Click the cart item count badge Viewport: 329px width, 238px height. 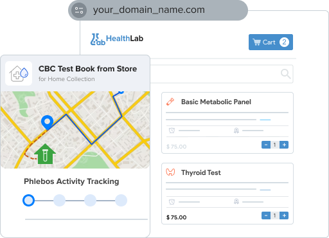pyautogui.click(x=284, y=42)
